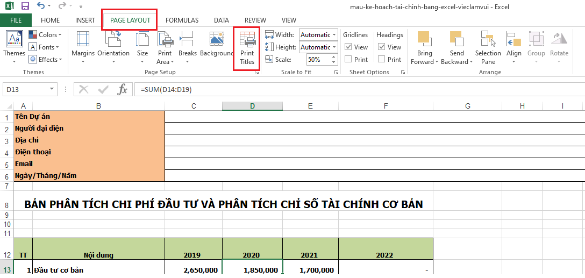Viewport: 585px width, 278px height.
Task: Click the formula bar with =SUM(D14:D19)
Action: point(359,90)
